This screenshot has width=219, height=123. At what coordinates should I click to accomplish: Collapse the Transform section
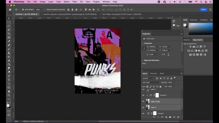click(x=143, y=43)
